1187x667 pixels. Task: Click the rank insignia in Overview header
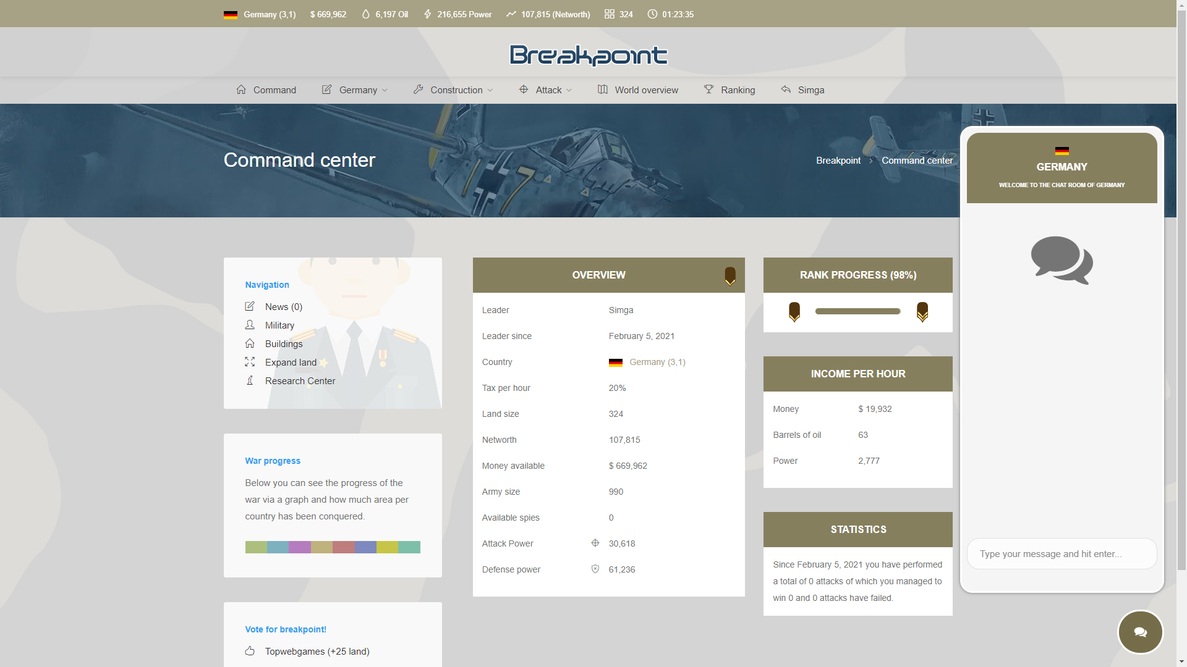730,276
